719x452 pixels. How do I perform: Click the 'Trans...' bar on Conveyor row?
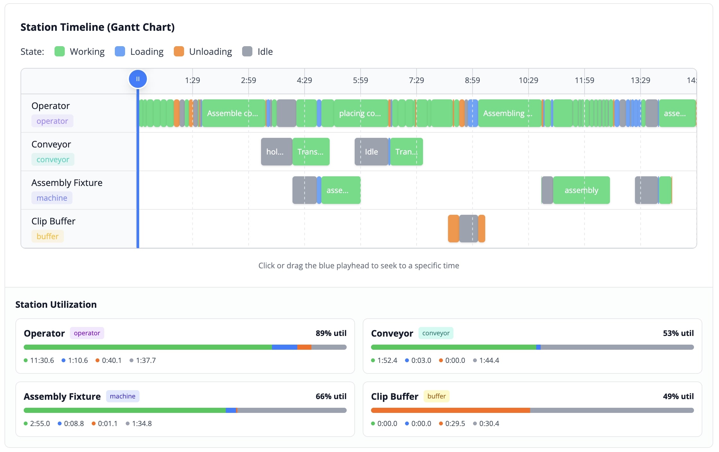(x=310, y=151)
